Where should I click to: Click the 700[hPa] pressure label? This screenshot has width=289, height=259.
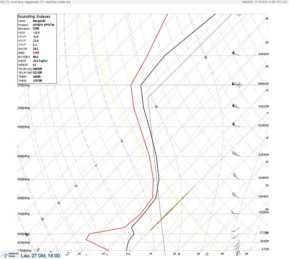tap(23, 214)
